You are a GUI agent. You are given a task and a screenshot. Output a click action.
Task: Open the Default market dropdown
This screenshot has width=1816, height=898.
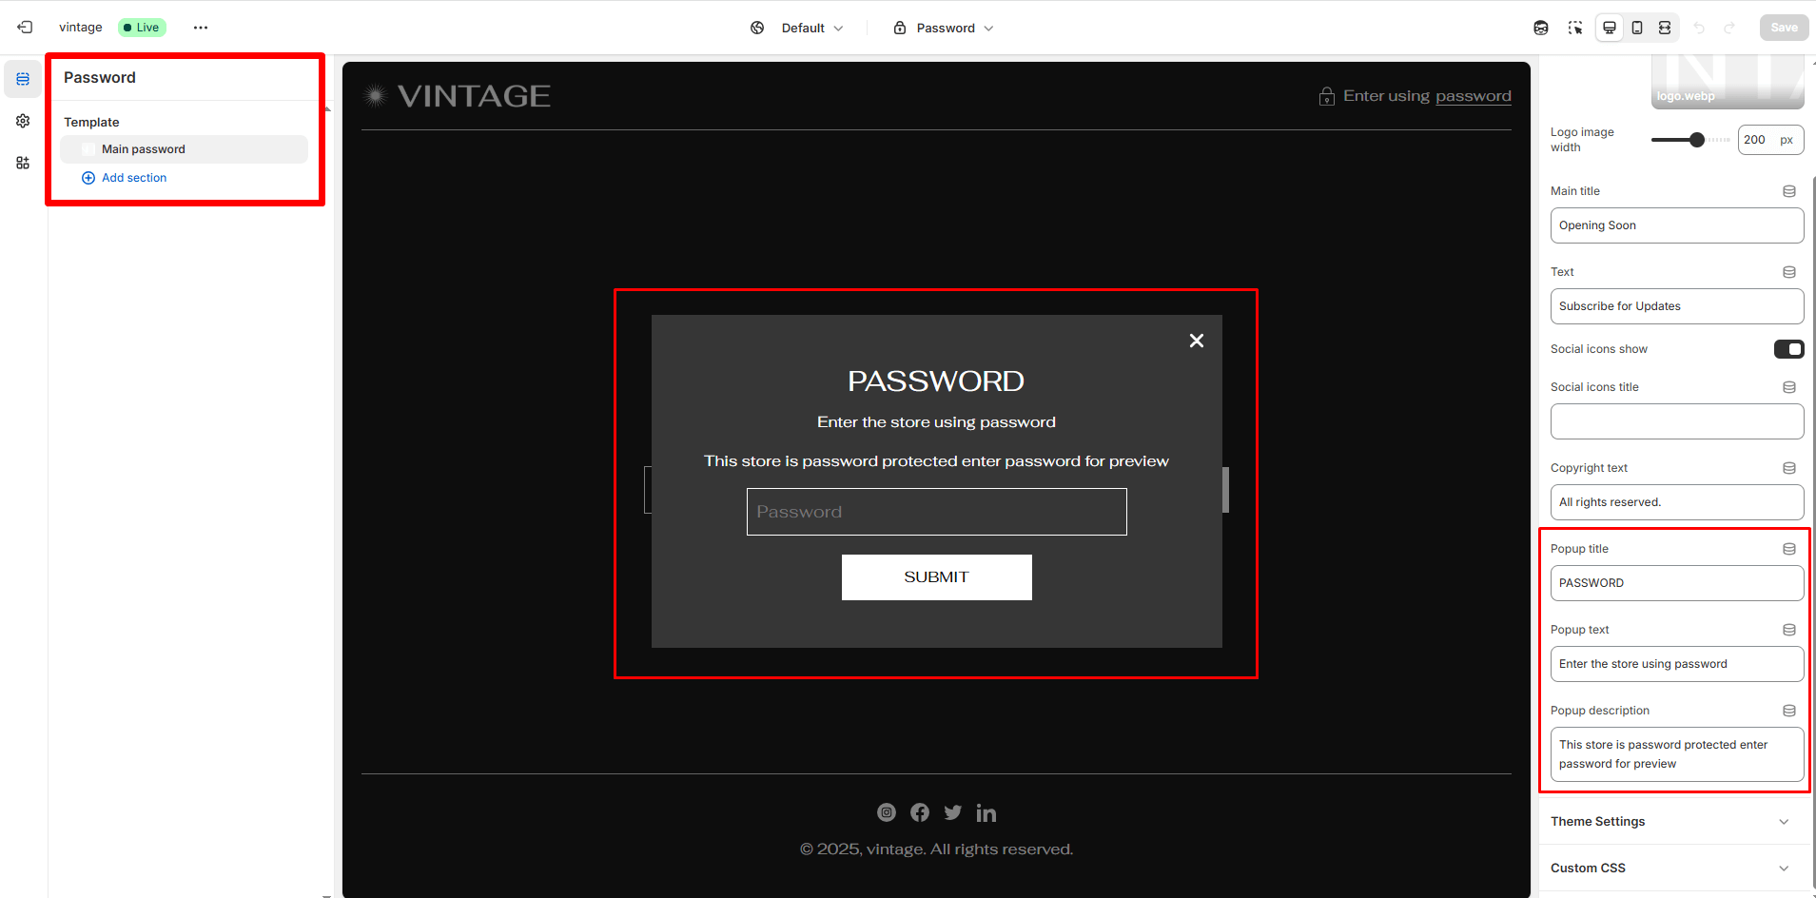point(797,28)
